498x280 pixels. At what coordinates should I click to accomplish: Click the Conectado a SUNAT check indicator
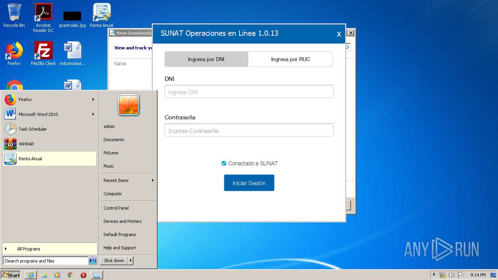[224, 163]
